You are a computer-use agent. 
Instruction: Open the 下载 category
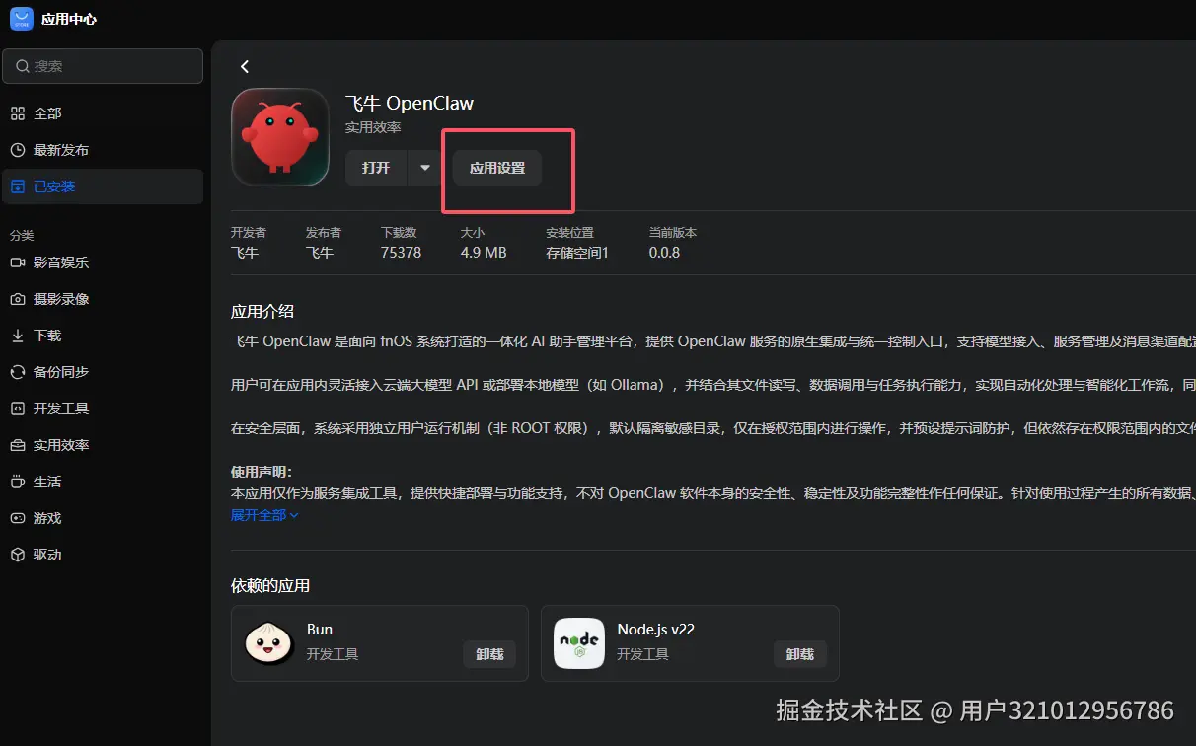tap(103, 336)
